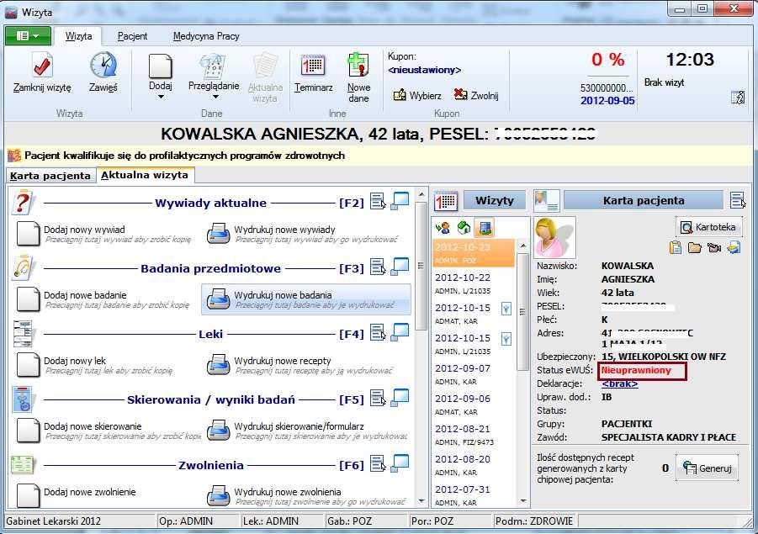Release coupon with Zwolnij

(476, 95)
